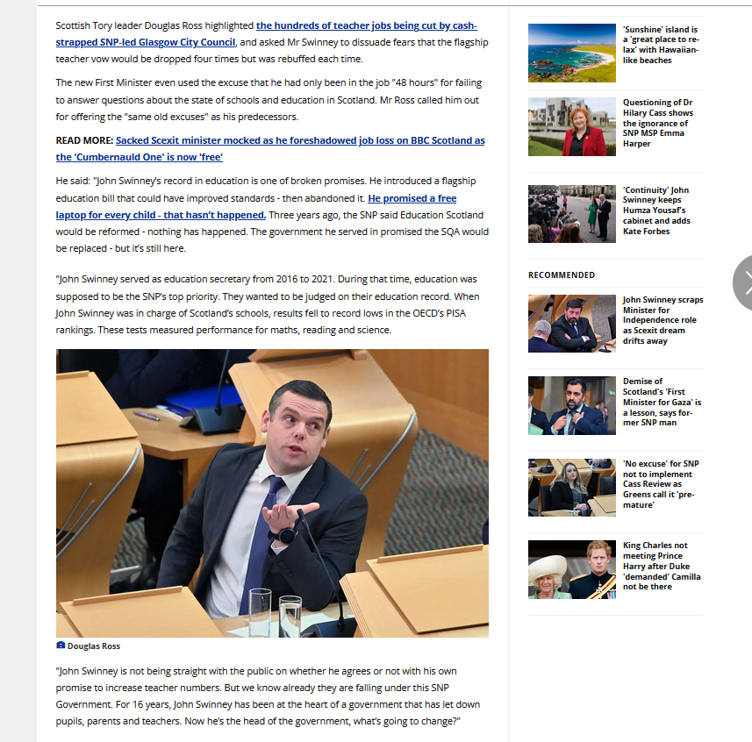
Task: Open the Douglas Ross parliament photo
Action: [272, 493]
